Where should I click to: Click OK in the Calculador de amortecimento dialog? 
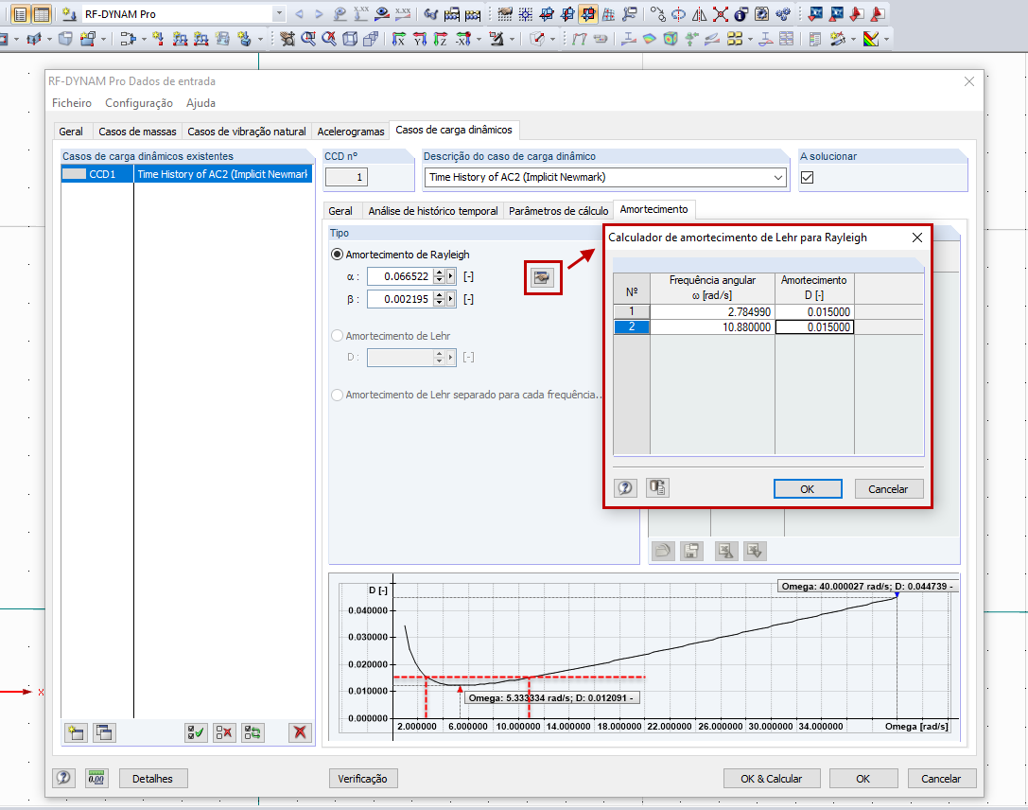tap(807, 488)
